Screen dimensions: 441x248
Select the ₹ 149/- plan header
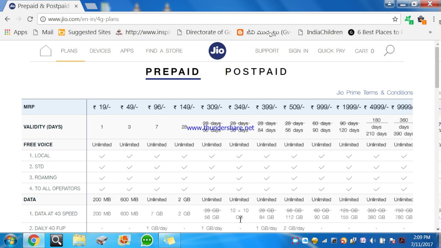pos(184,107)
